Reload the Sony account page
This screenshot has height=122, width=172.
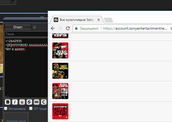click(x=68, y=28)
